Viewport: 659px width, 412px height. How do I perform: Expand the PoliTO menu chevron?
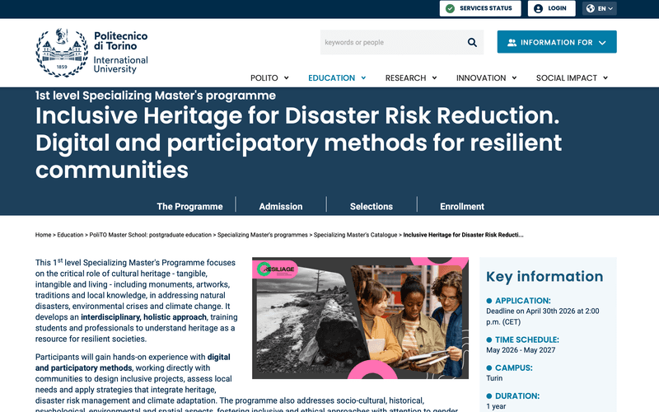pos(287,78)
